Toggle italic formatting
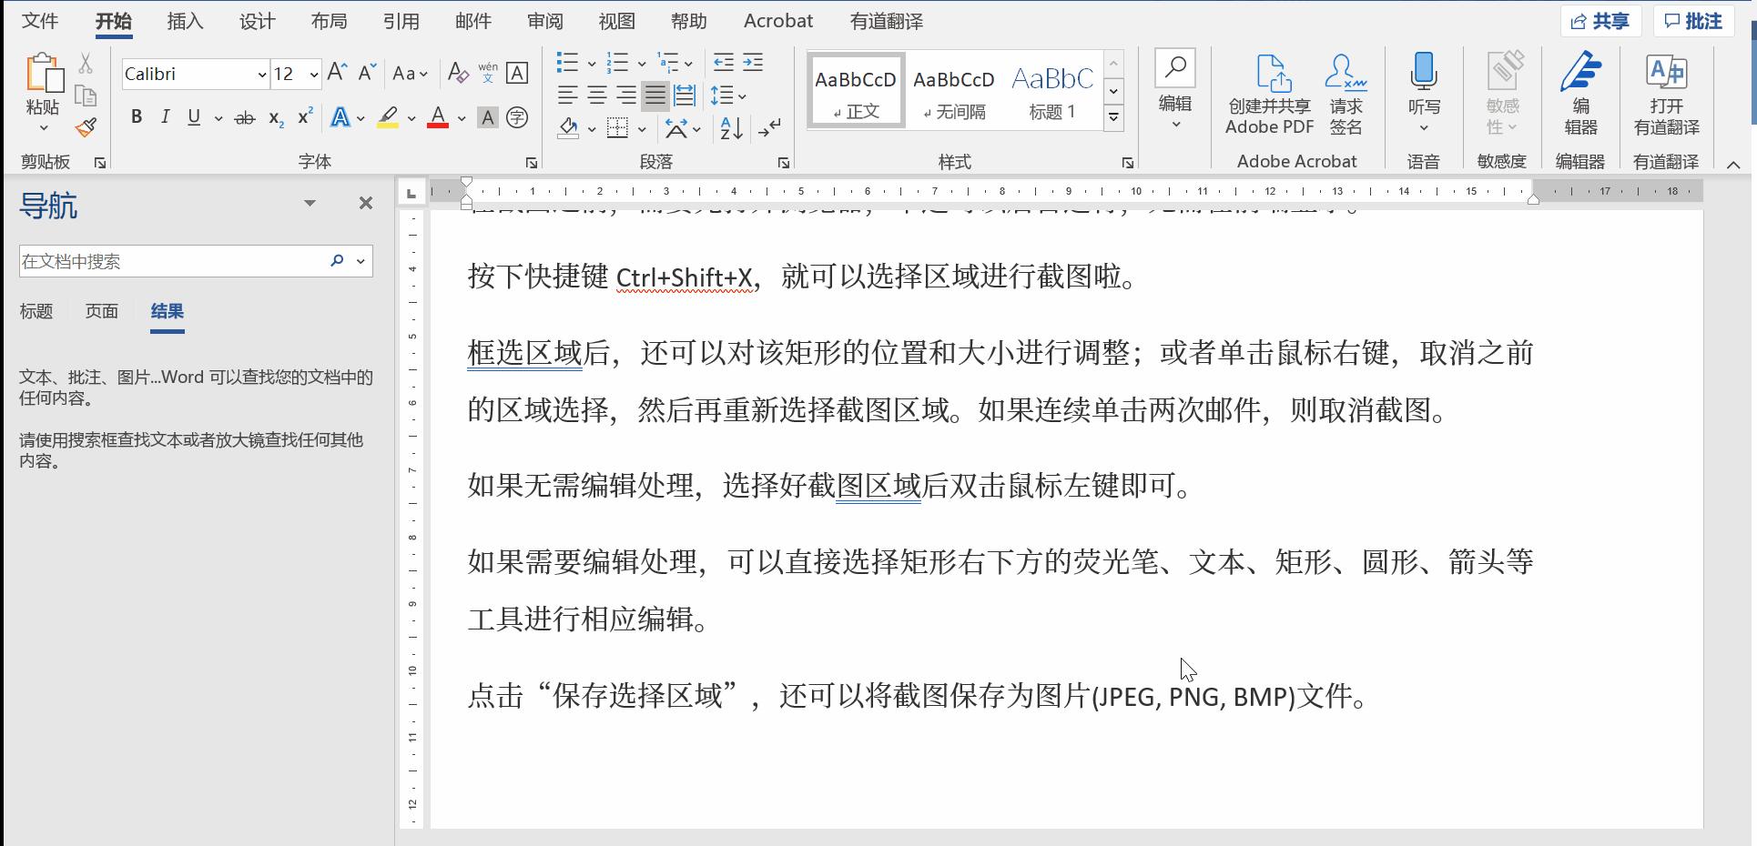This screenshot has height=846, width=1757. click(165, 116)
